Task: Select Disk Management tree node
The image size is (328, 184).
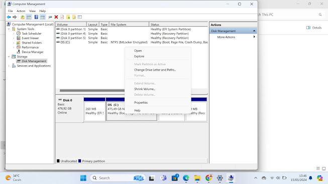Action: [x=34, y=61]
